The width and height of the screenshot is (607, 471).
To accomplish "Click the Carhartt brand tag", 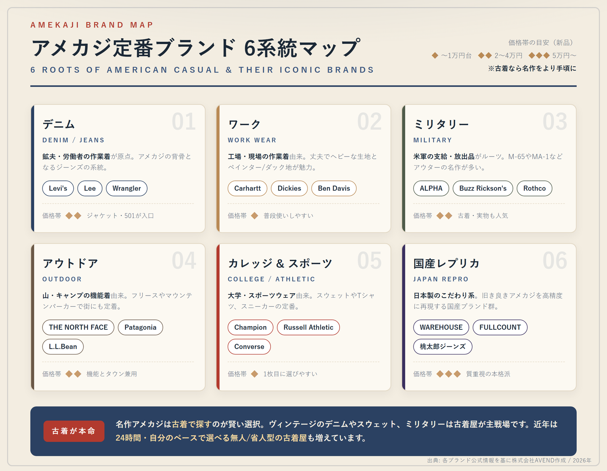I will (247, 188).
